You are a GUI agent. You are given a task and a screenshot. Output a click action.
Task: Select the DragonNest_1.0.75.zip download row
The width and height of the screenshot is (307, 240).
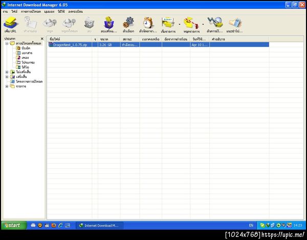(159, 45)
